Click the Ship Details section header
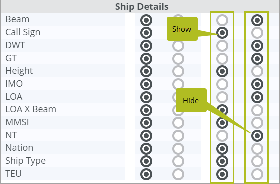The width and height of the screenshot is (280, 184). [142, 7]
